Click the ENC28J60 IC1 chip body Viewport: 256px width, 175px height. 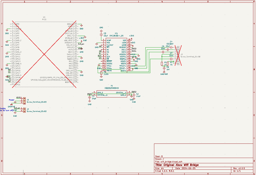coord(116,56)
